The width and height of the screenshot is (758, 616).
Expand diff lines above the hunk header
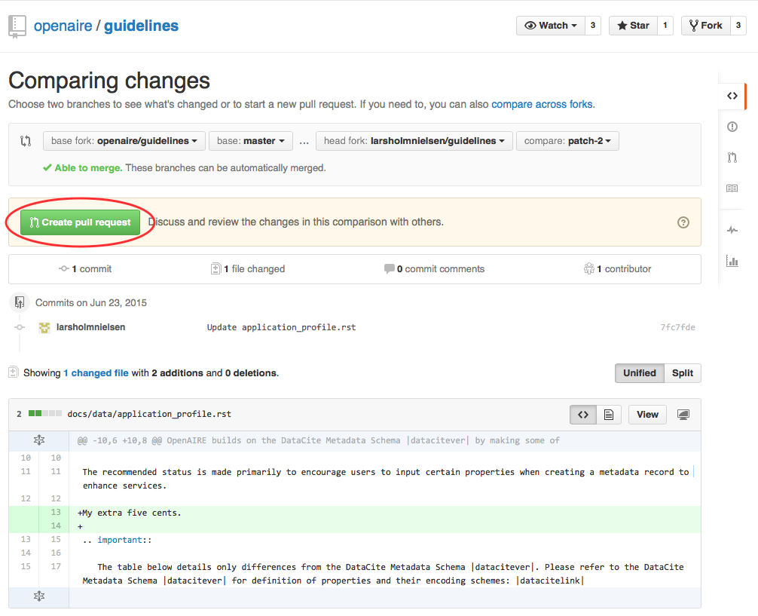tap(39, 440)
